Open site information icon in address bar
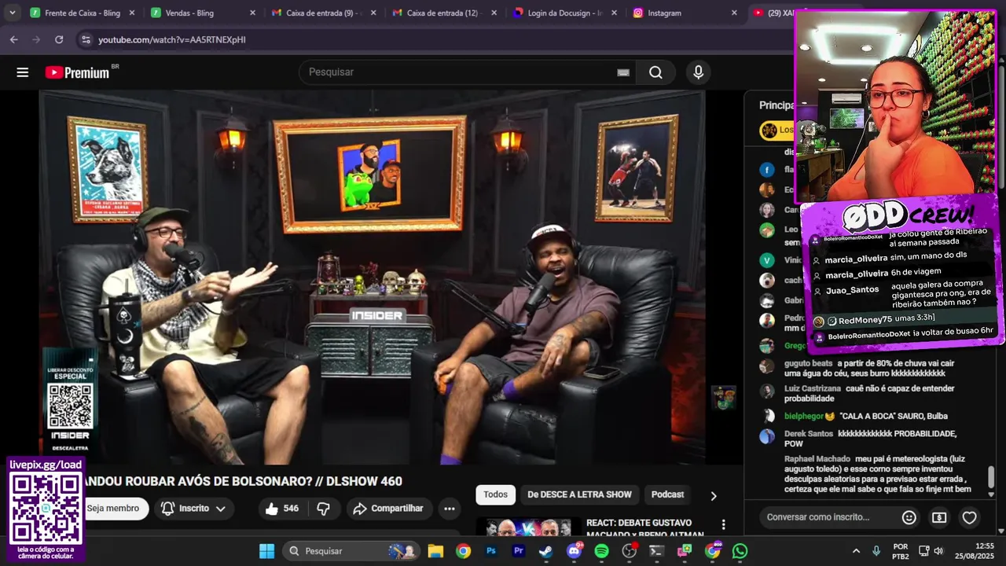The height and width of the screenshot is (566, 1006). point(85,39)
